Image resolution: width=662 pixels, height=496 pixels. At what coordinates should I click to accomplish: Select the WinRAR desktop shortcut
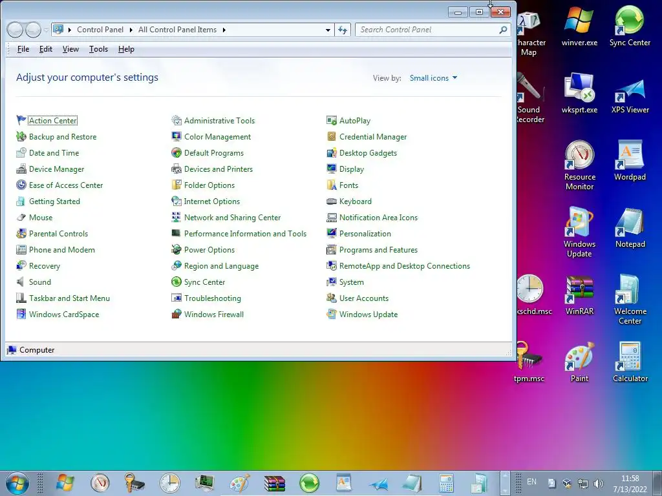[580, 295]
